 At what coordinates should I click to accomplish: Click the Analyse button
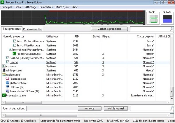coord(90,108)
